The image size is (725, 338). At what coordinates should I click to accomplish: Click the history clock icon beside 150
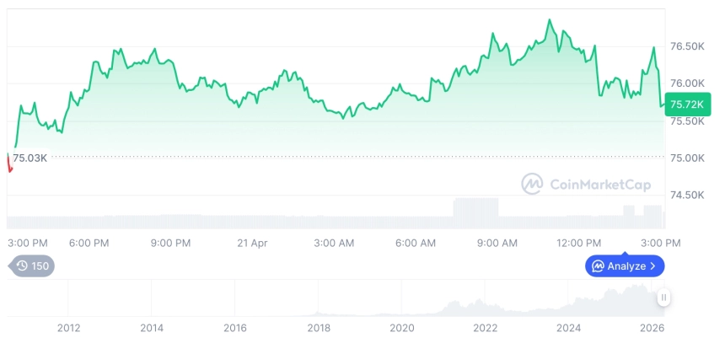(22, 266)
